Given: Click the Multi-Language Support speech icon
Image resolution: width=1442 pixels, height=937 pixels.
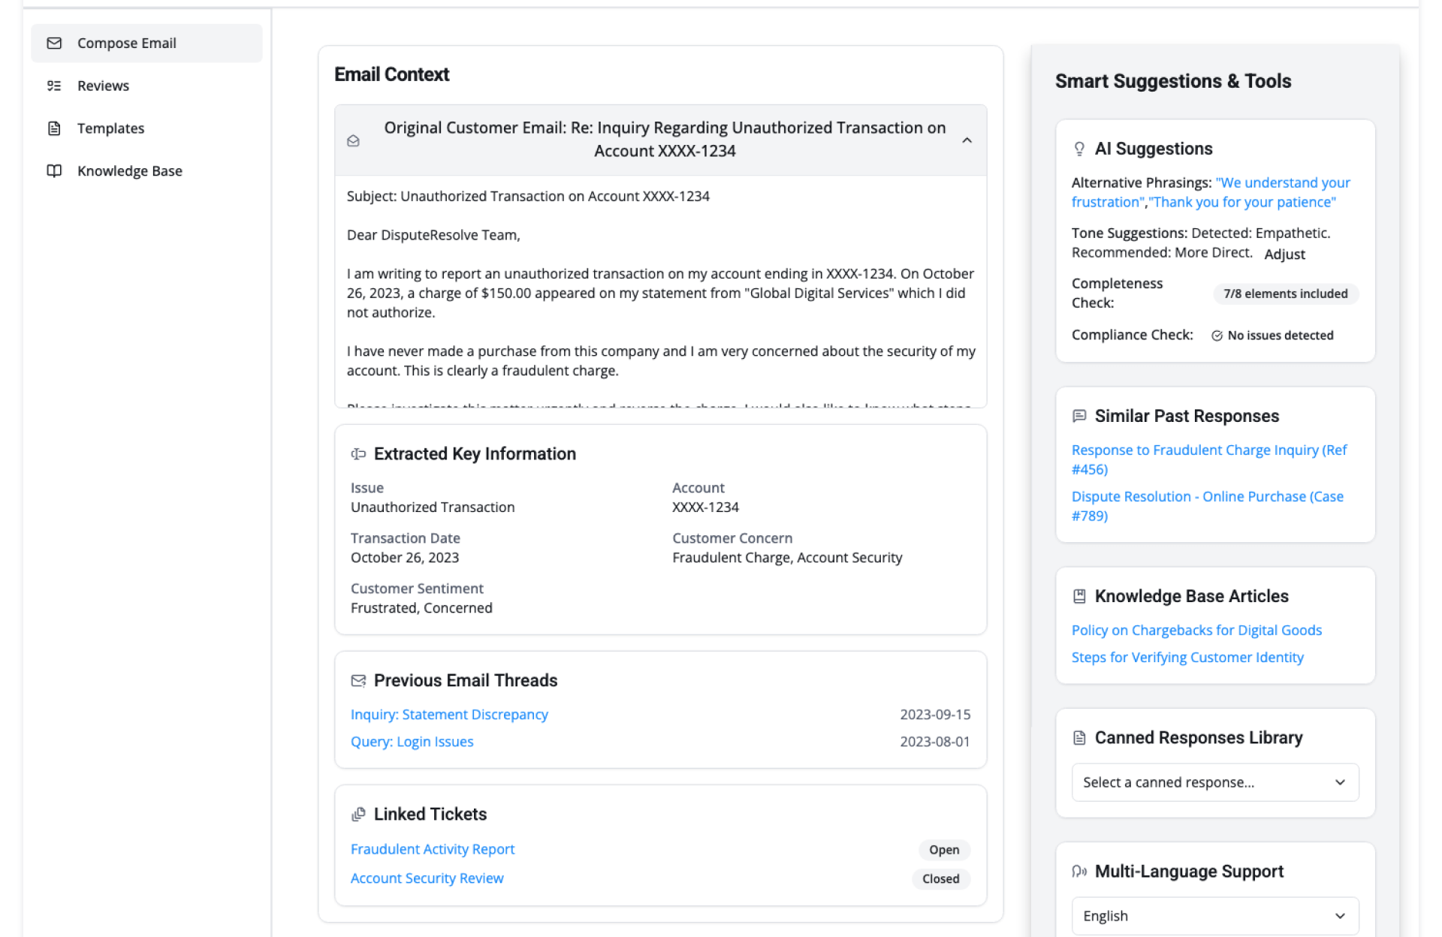Looking at the screenshot, I should click(1079, 872).
